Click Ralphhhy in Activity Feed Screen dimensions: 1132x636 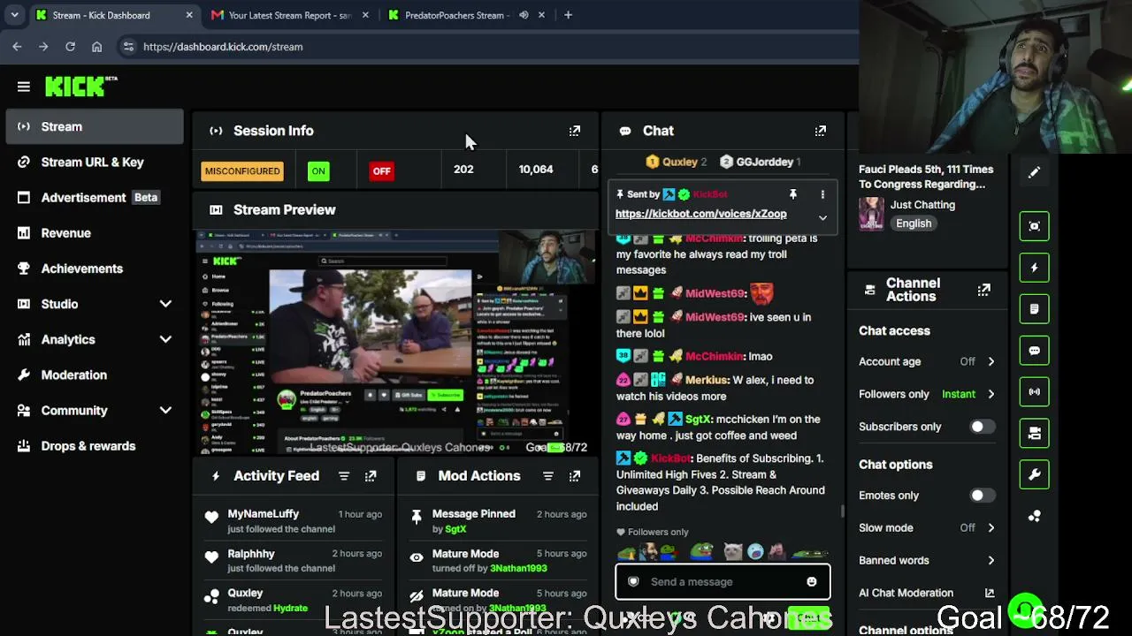tap(251, 554)
